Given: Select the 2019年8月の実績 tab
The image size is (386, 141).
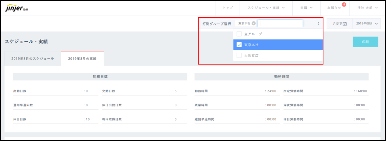Looking at the screenshot, I should pyautogui.click(x=82, y=58).
